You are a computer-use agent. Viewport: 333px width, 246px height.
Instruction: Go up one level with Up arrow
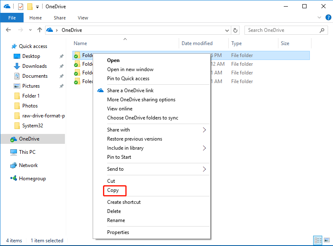point(39,30)
